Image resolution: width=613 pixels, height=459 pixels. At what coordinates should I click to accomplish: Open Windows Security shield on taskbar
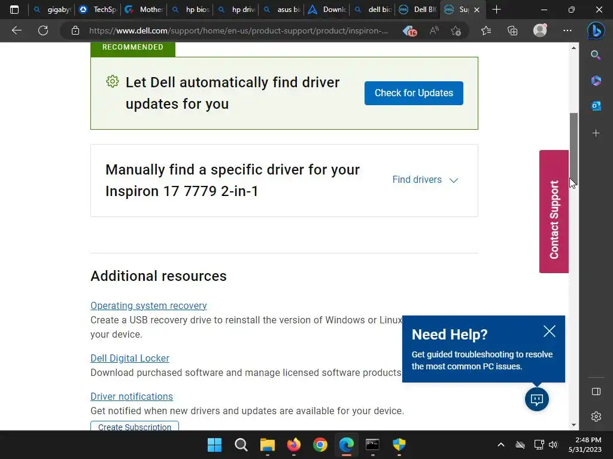point(399,445)
